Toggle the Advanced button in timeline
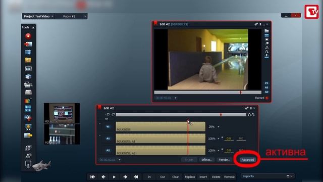The width and height of the screenshot is (323, 182). click(x=248, y=160)
